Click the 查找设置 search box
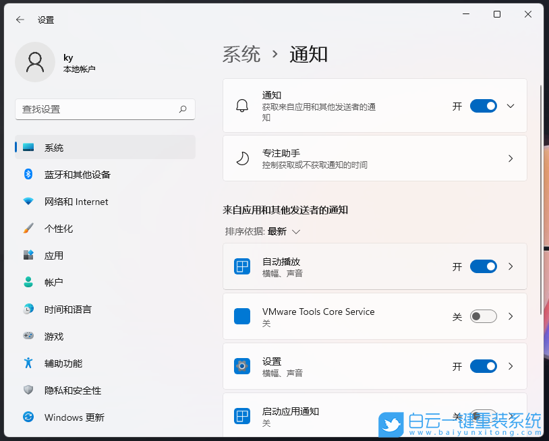The image size is (549, 441). pyautogui.click(x=105, y=109)
